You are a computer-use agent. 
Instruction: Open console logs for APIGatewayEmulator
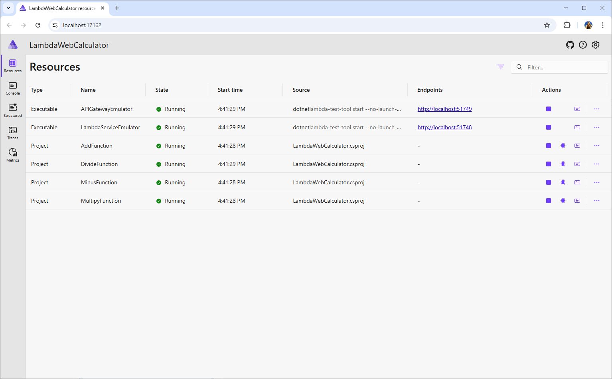(577, 109)
